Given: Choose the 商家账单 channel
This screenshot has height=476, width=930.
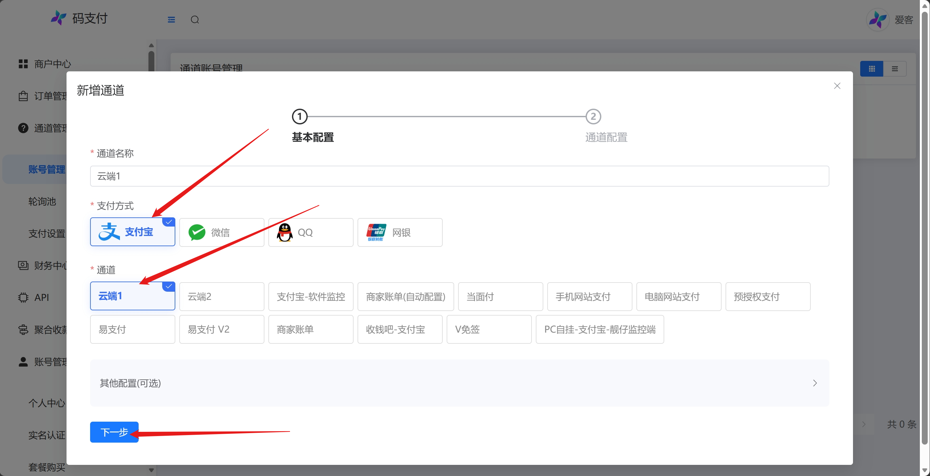Looking at the screenshot, I should click(x=311, y=329).
